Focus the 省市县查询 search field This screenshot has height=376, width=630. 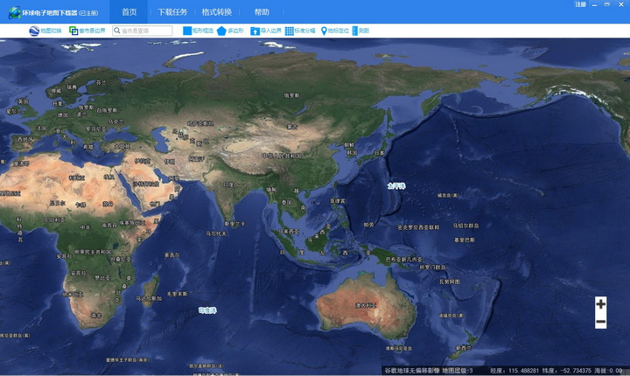(143, 31)
